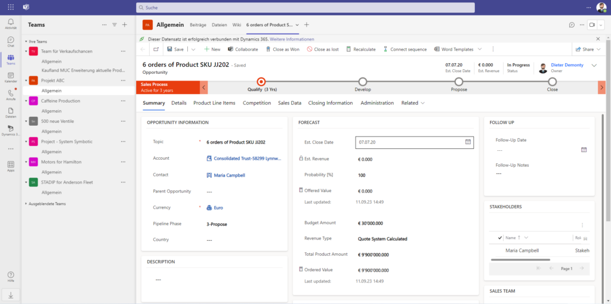Click the download icon at bottom left
This screenshot has width=611, height=304.
[x=11, y=296]
